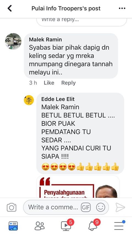Image resolution: width=132 pixels, height=235 pixels.
Task: Open Edde Lee Elit's profile name link
Action: [58, 99]
